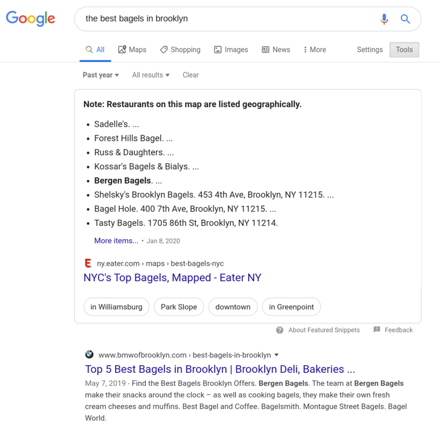Click Clear to remove search filters
Viewport: 440px width, 430px height.
[190, 75]
